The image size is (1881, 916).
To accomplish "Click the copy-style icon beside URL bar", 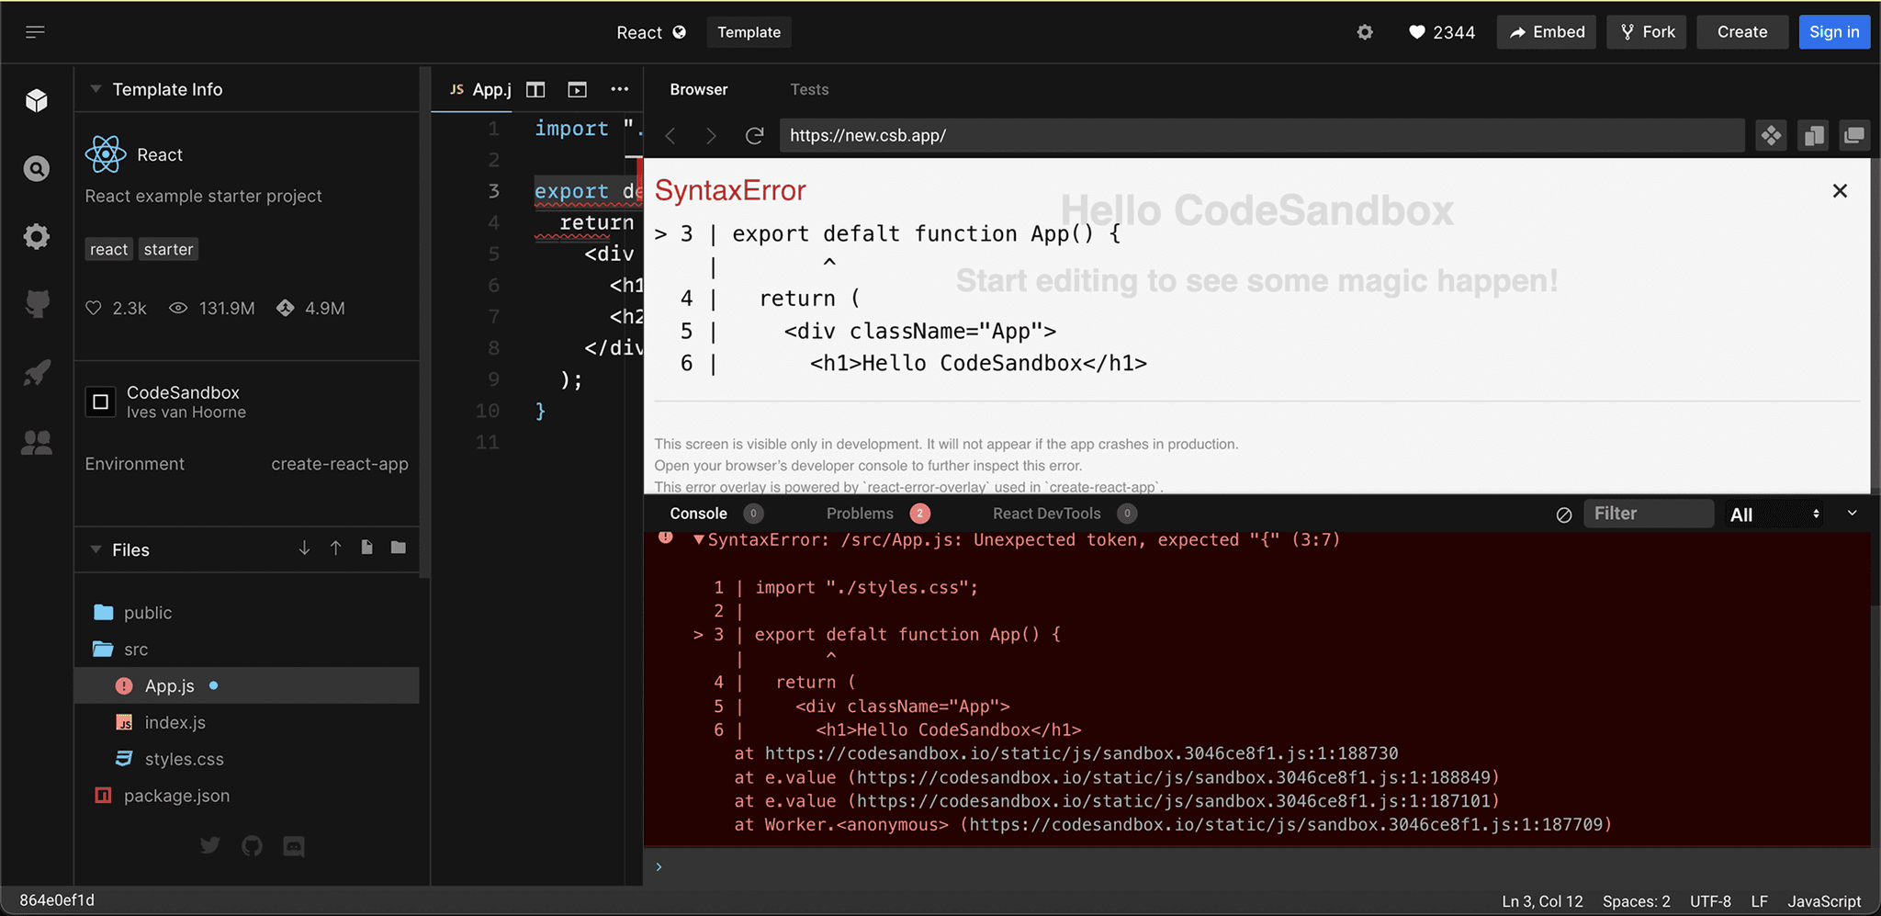I will click(x=1813, y=136).
